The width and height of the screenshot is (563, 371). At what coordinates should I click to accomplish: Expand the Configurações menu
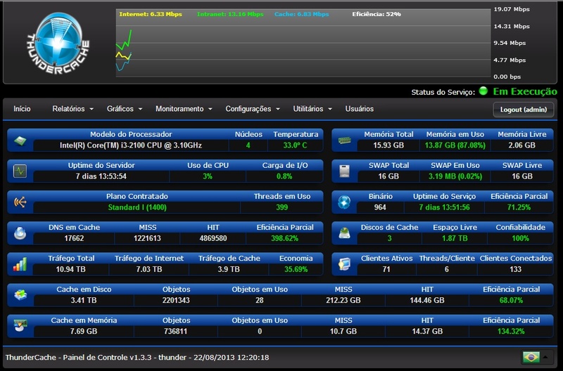253,109
